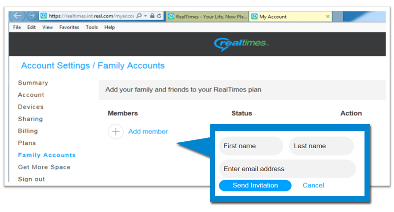Image resolution: width=394 pixels, height=212 pixels.
Task: Click the padlock security icon
Action: click(152, 16)
